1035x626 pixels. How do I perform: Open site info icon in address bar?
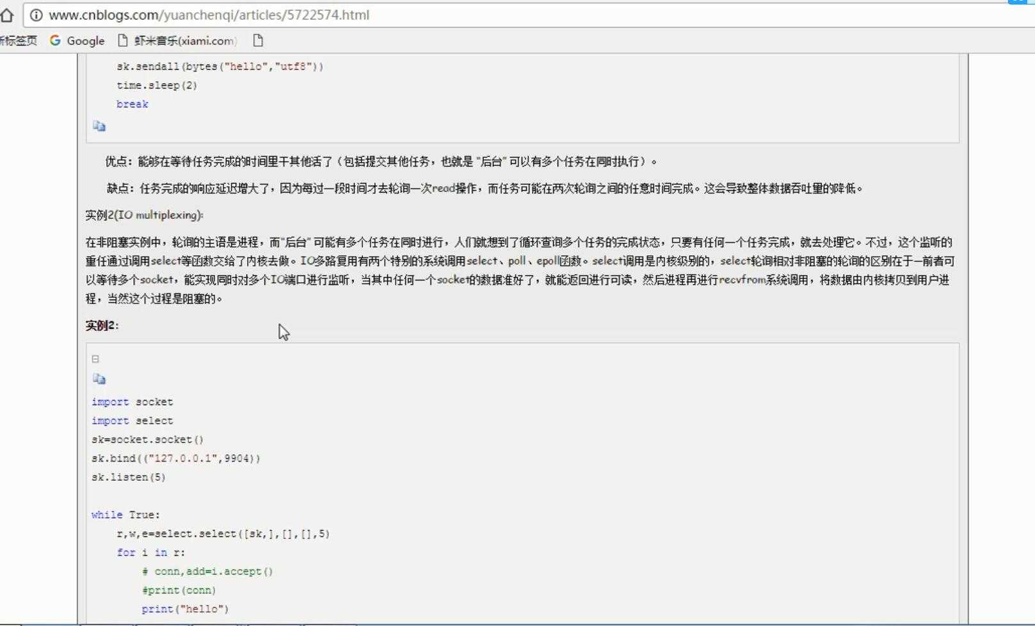[x=36, y=15]
